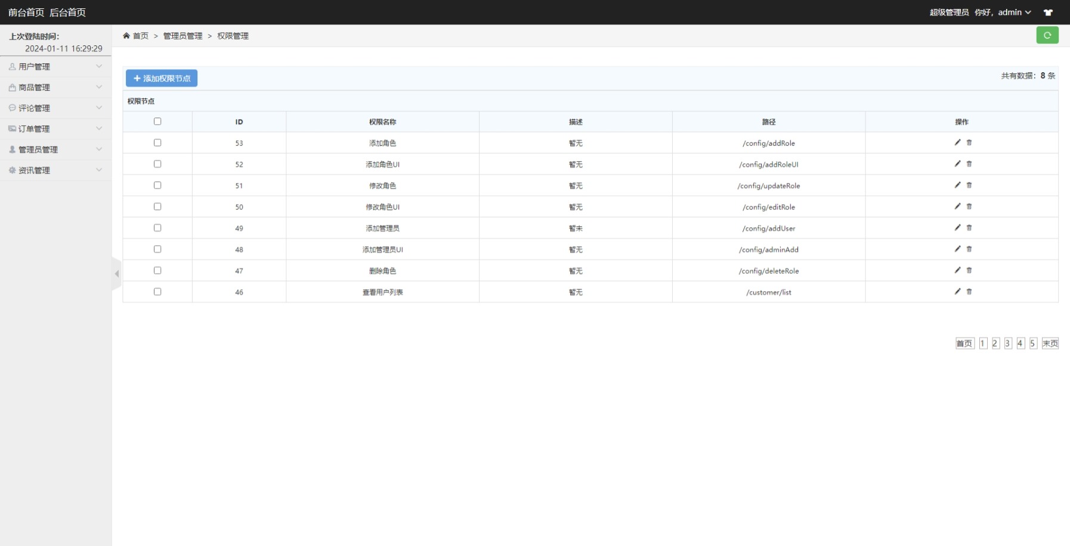Edit the 修改角色 permission row
1070x546 pixels.
957,185
